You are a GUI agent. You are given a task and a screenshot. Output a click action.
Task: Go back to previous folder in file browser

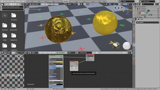10,4
